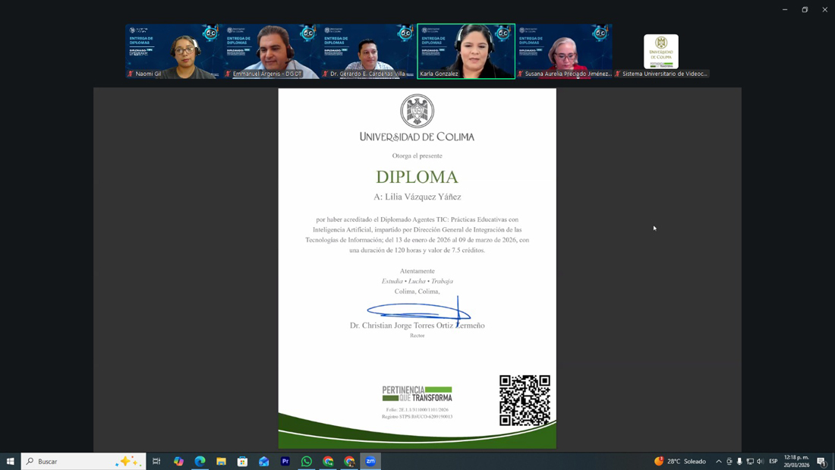
Task: Open WhatsApp from the taskbar
Action: coord(307,461)
